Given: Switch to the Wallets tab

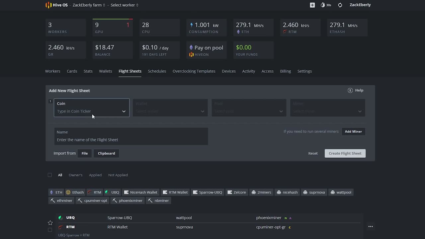Looking at the screenshot, I should [x=106, y=71].
